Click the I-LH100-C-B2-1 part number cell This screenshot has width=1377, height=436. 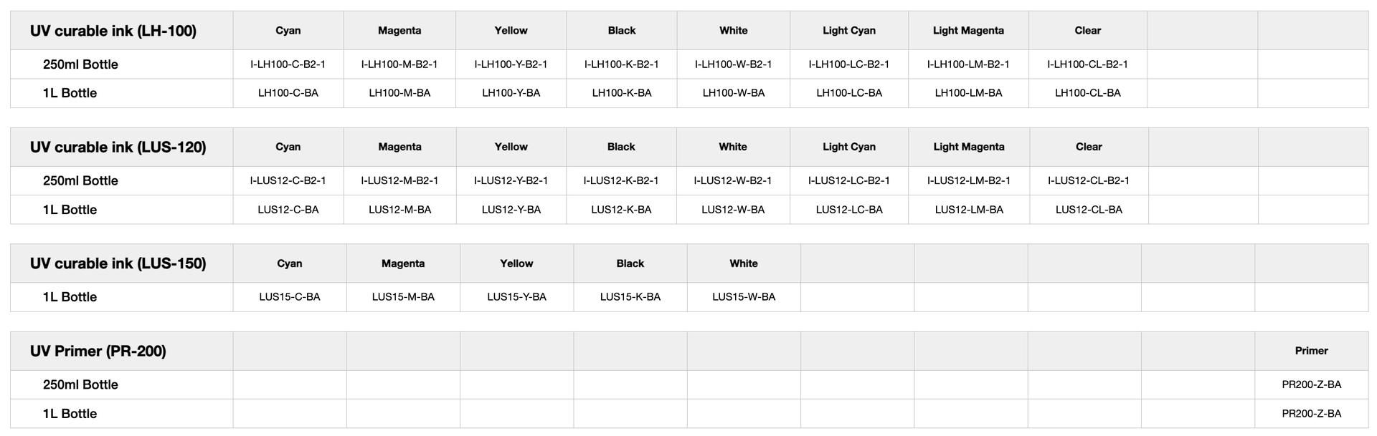tap(288, 64)
